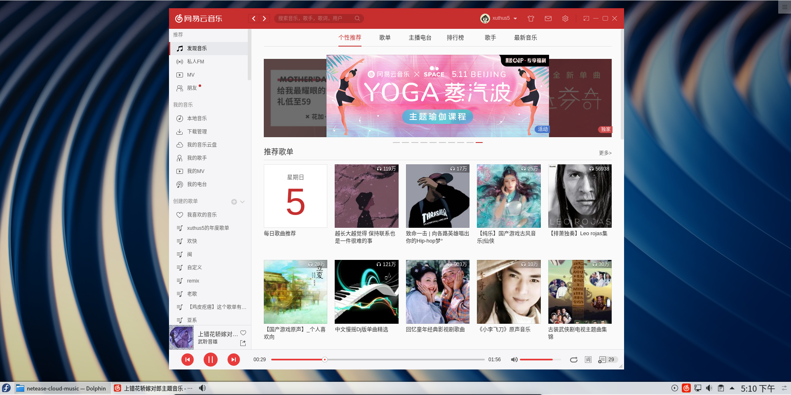
Task: Add a new playlist with plus icon
Action: 234,202
